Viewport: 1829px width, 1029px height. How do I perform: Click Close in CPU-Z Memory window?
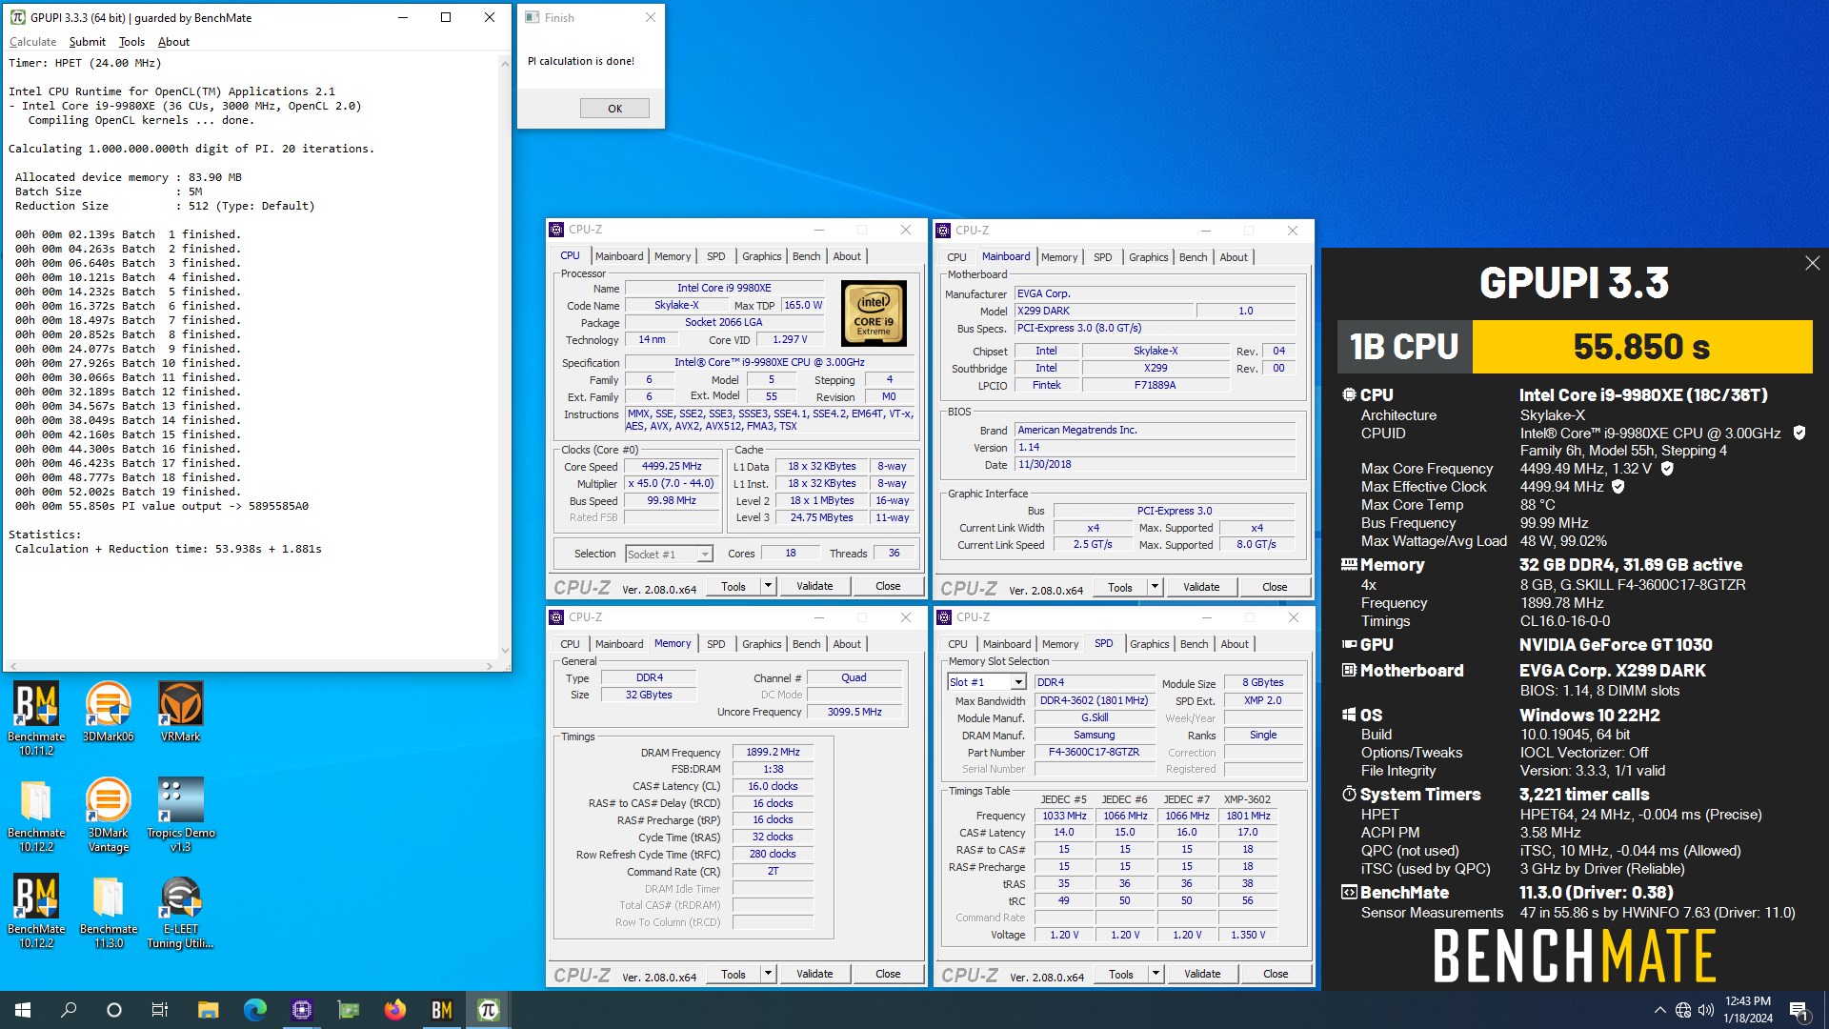tap(888, 974)
